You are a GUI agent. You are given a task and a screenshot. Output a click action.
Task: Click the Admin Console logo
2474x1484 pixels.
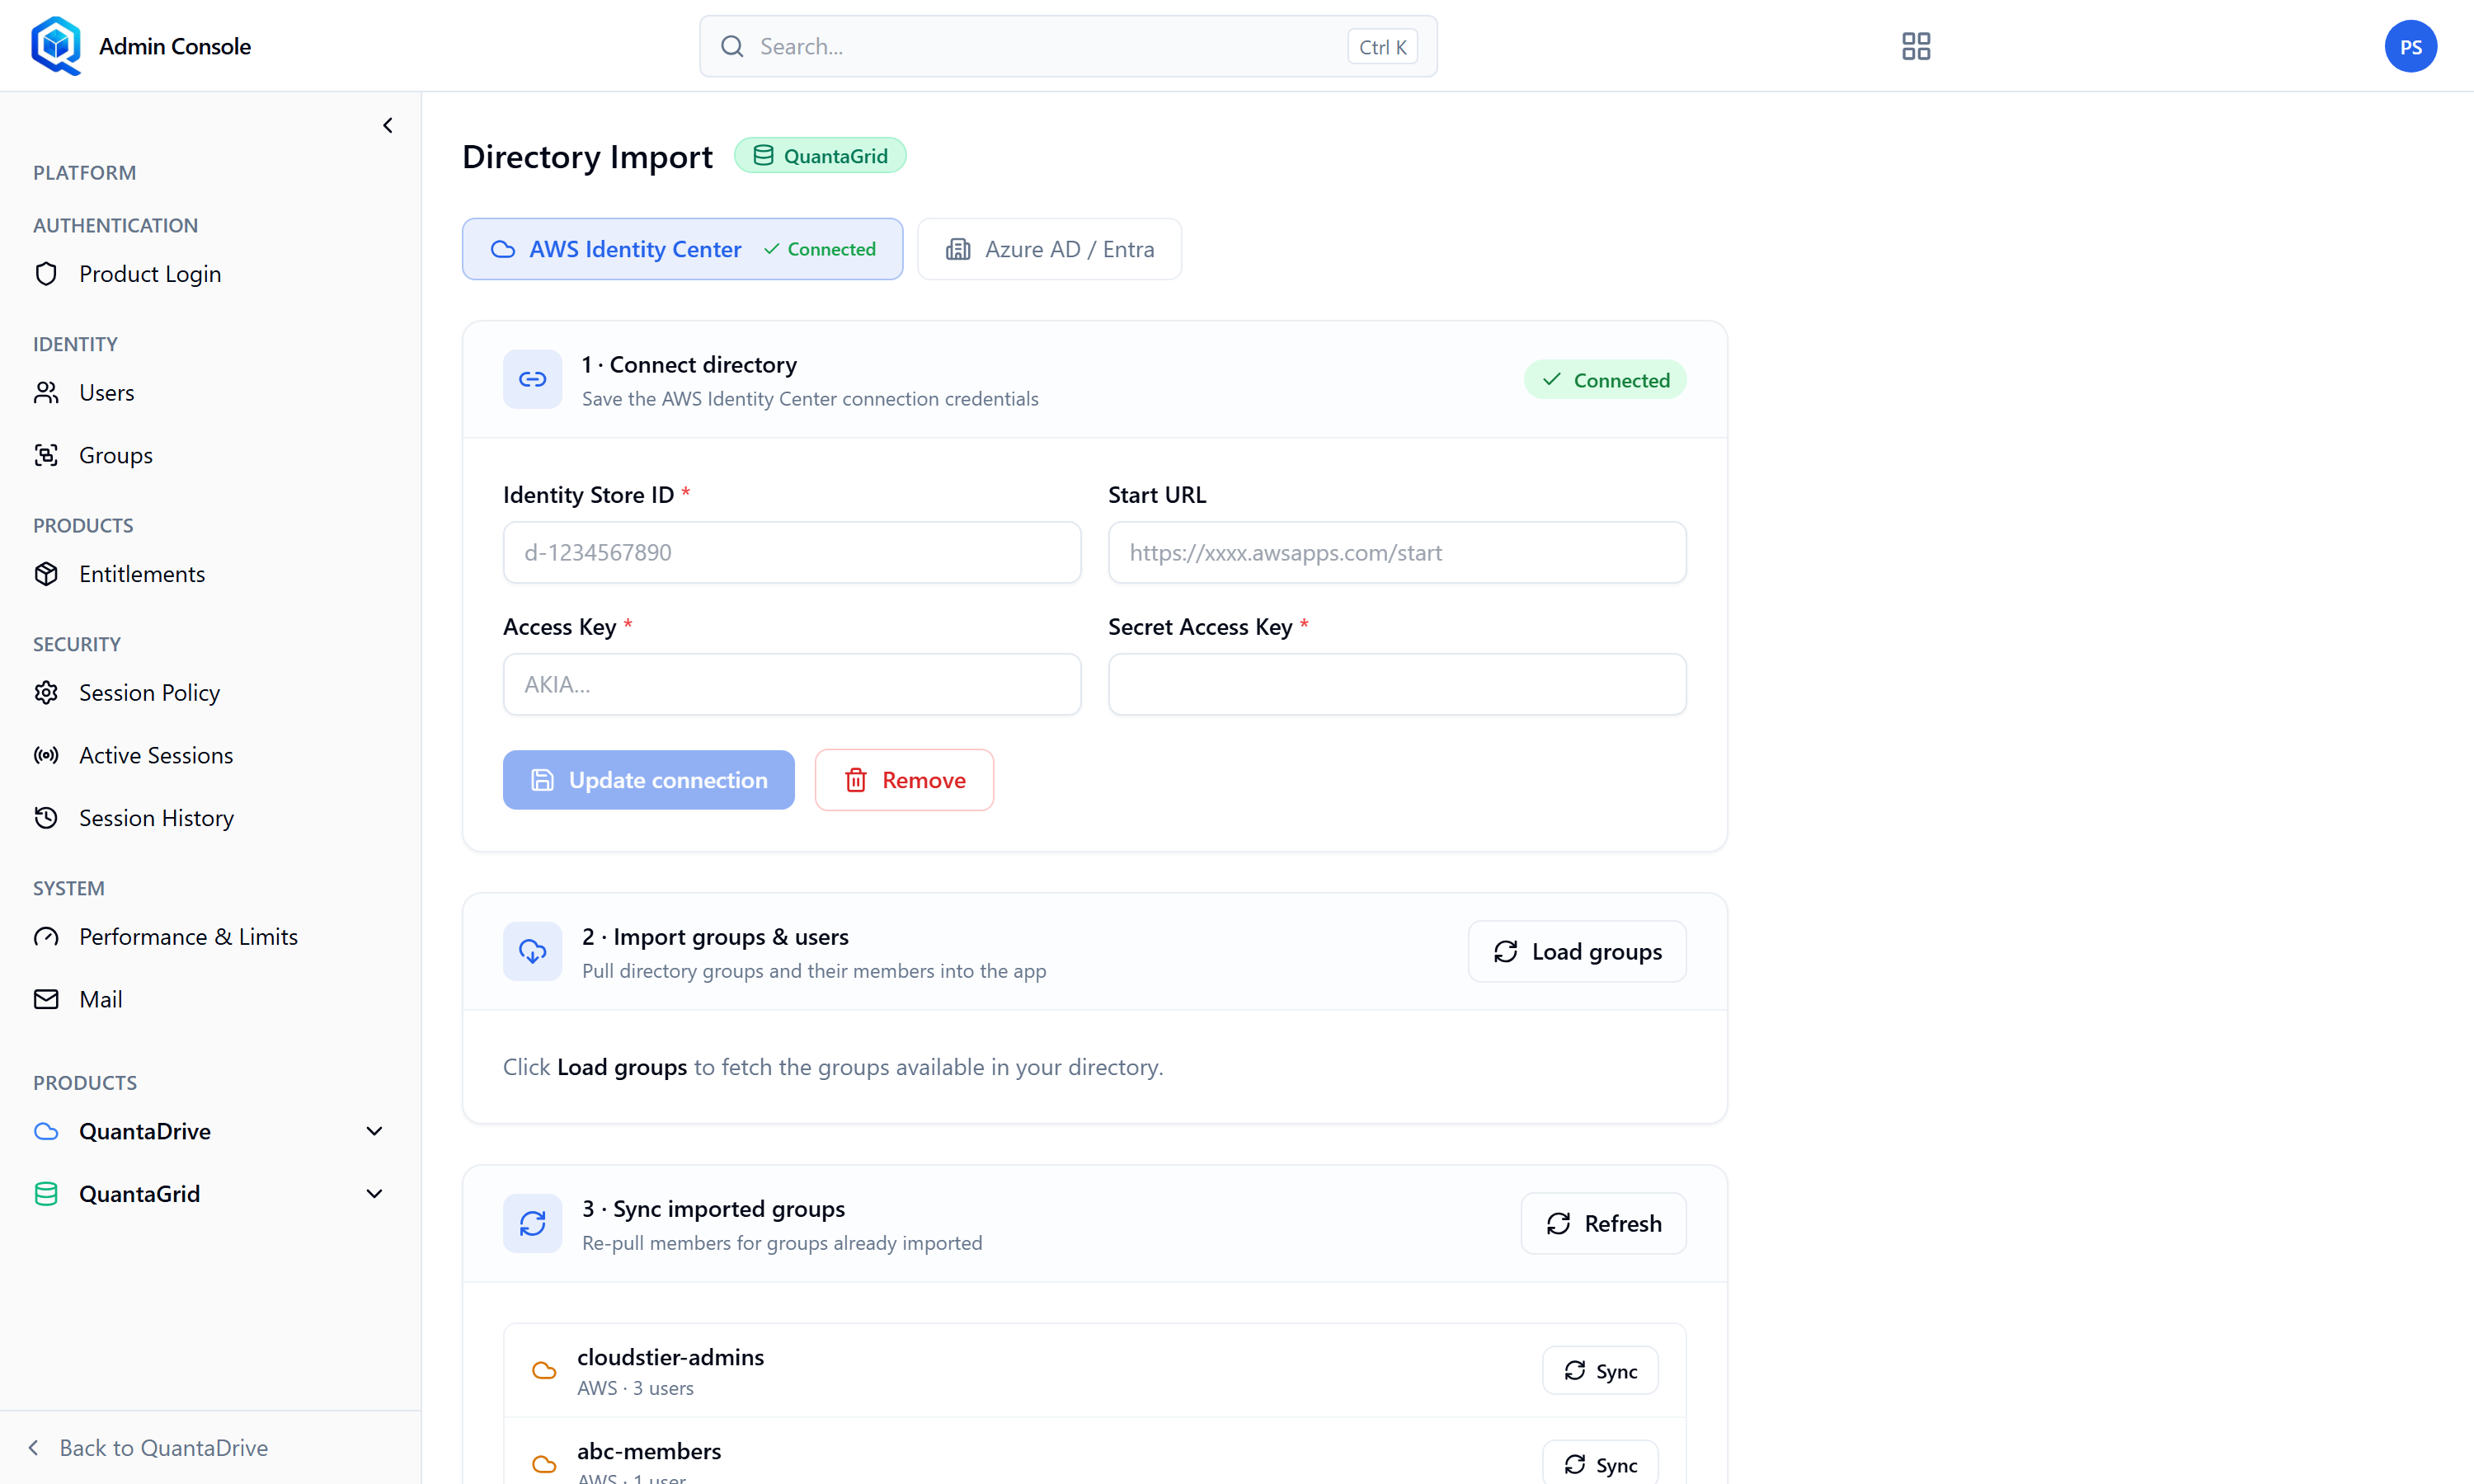(56, 46)
